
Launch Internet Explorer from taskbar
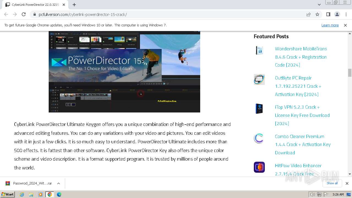[22, 194]
